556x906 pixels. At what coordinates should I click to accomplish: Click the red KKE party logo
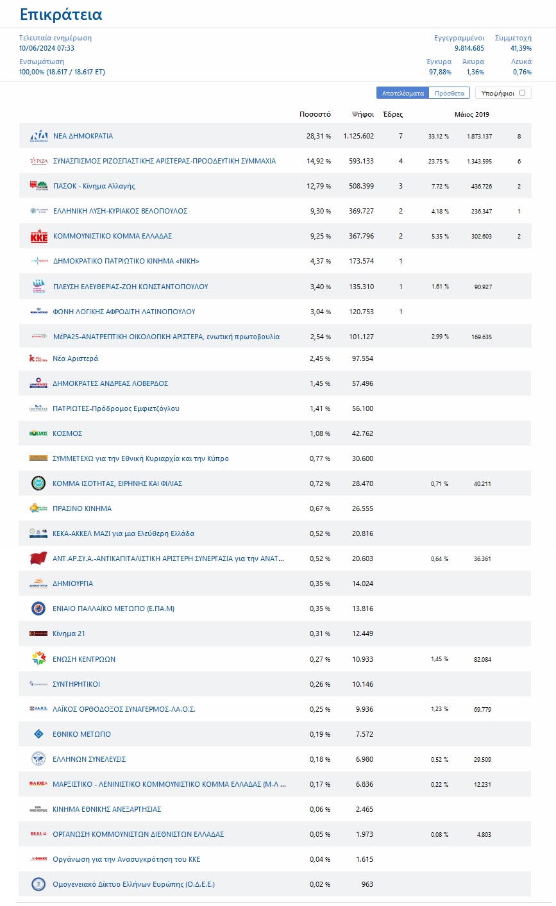pyautogui.click(x=38, y=237)
